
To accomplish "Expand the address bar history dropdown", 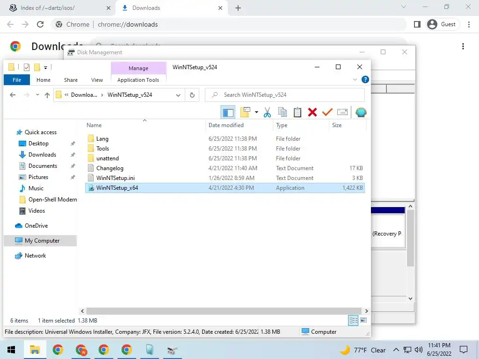I will coord(178,95).
